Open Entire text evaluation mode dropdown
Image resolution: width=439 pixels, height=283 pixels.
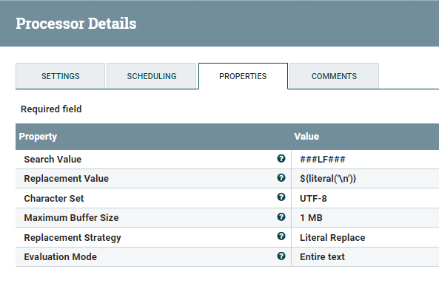coord(365,256)
